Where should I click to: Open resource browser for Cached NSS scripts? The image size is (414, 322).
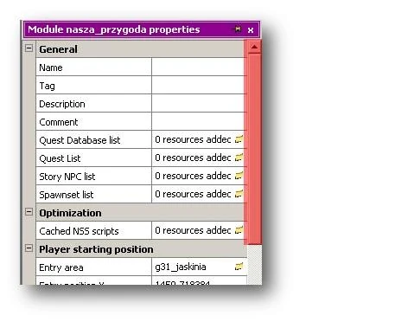(x=239, y=230)
